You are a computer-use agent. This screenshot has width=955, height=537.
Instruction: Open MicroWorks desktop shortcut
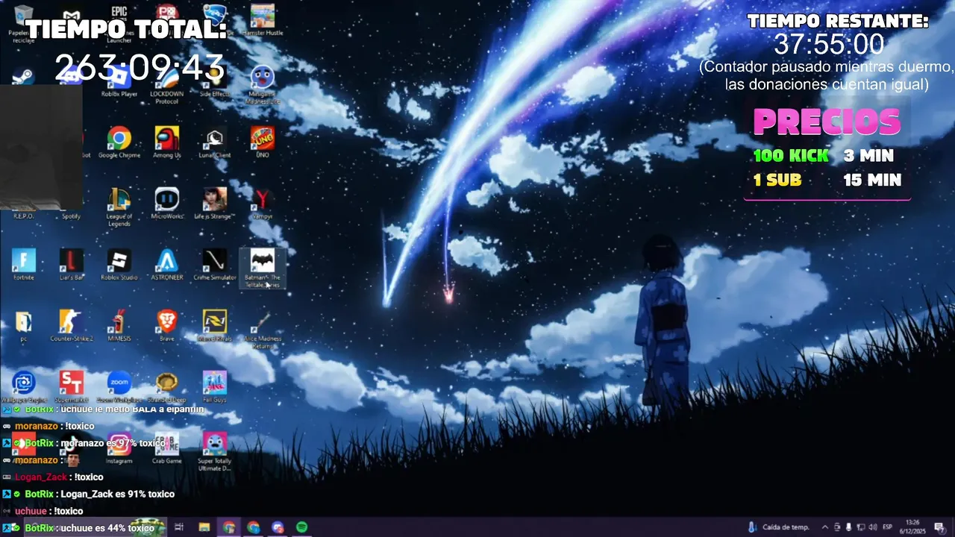(166, 203)
